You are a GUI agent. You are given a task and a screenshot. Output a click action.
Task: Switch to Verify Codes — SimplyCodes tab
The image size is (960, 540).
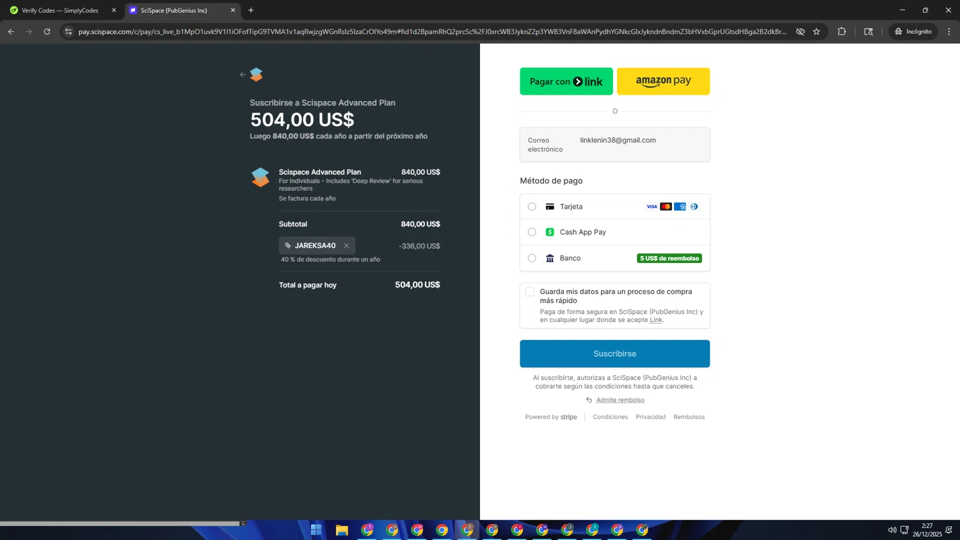pos(60,10)
